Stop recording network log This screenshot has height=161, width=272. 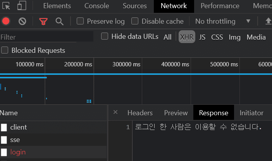tap(6, 21)
